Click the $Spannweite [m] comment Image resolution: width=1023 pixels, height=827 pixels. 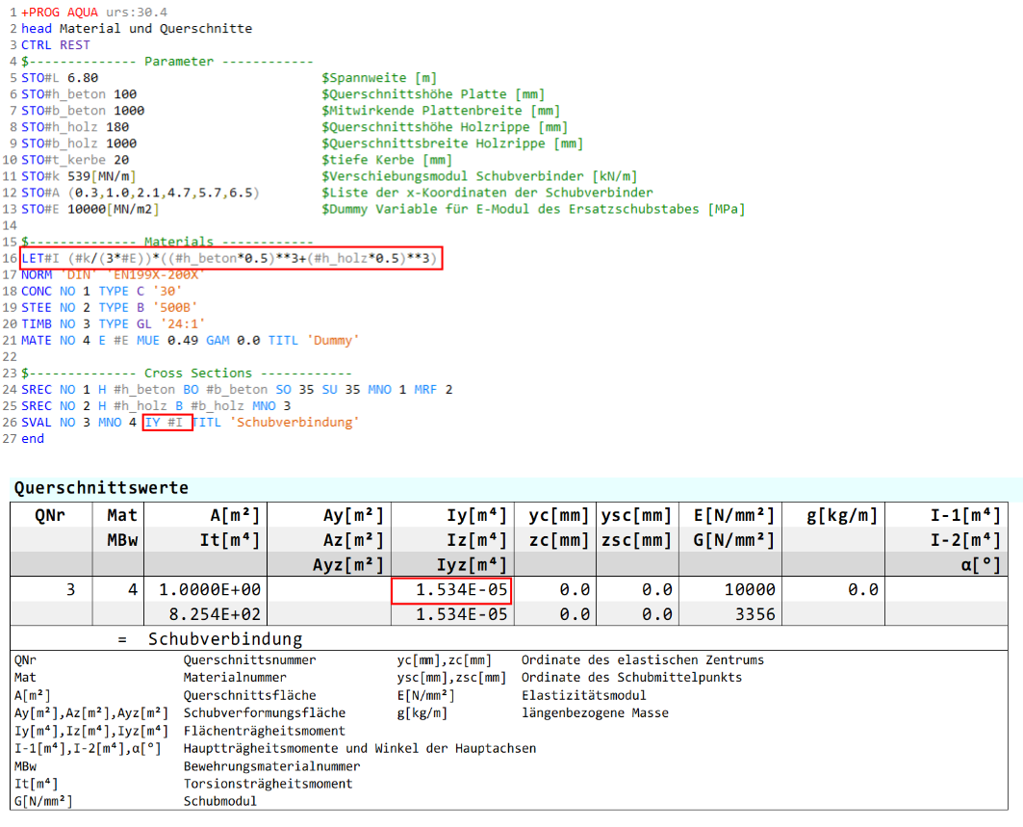pos(379,78)
